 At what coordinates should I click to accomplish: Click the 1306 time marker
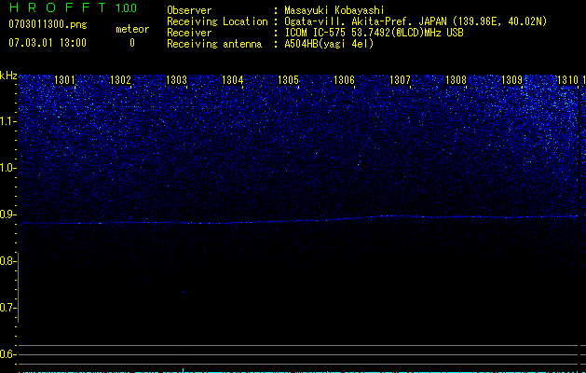[x=344, y=80]
